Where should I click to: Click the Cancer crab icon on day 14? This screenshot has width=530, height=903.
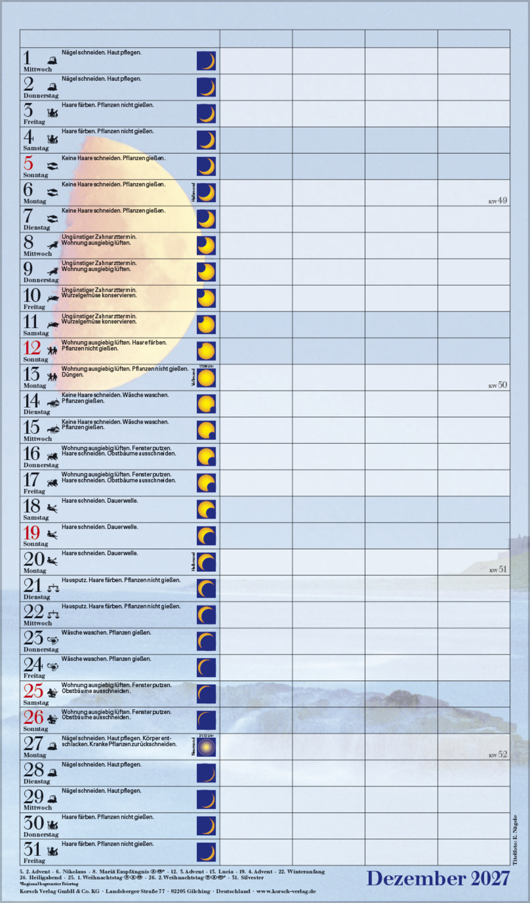coord(53,403)
